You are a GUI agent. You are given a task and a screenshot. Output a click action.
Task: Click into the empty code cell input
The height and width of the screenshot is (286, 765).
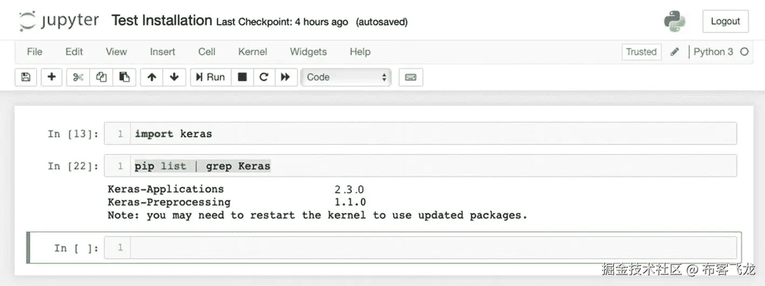[432, 248]
